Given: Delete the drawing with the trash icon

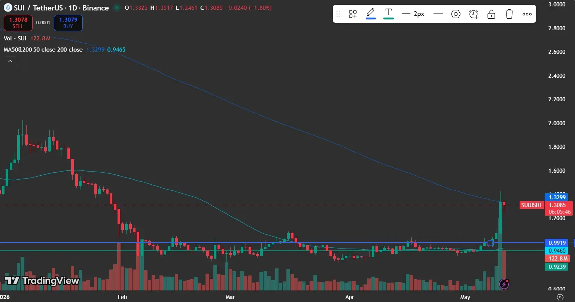Looking at the screenshot, I should tap(509, 14).
